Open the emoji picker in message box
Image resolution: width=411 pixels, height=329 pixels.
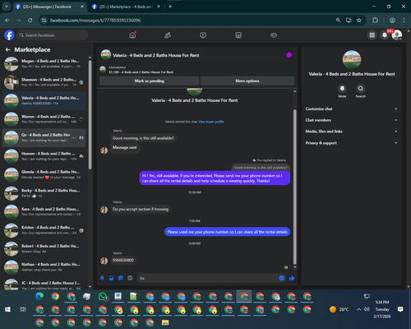tap(281, 278)
